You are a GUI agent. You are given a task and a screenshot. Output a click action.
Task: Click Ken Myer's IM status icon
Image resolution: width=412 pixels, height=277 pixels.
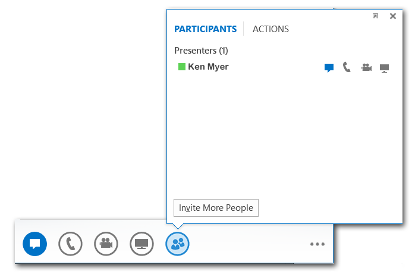[329, 68]
